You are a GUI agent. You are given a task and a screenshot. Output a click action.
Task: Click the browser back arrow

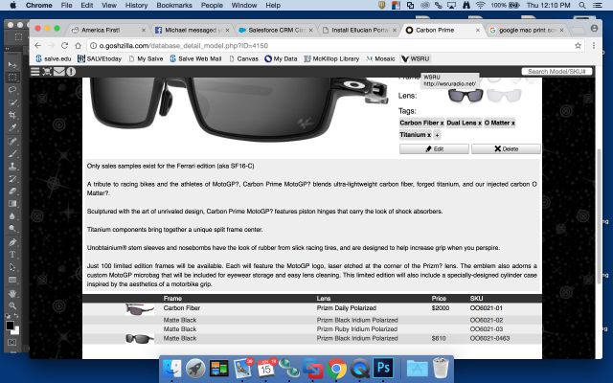click(x=38, y=46)
